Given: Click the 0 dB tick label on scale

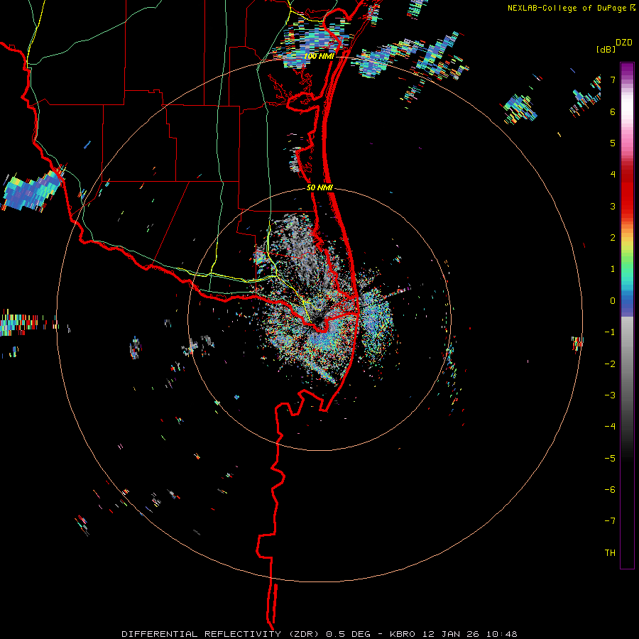Looking at the screenshot, I should pyautogui.click(x=613, y=301).
